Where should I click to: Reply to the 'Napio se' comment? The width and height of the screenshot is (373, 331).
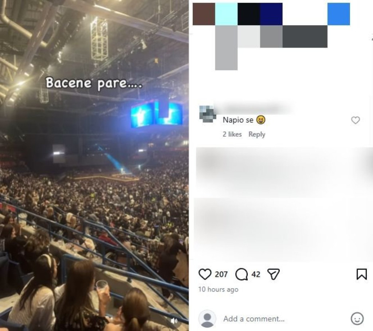tap(257, 134)
